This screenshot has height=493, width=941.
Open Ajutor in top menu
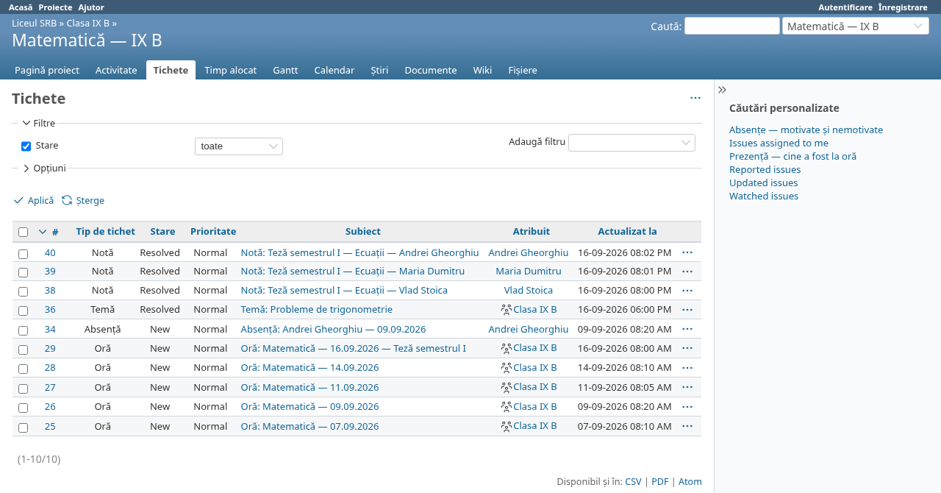click(x=91, y=7)
